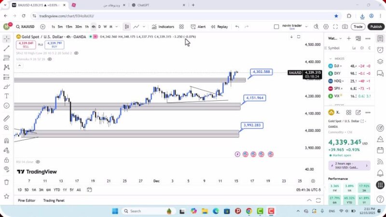
Task: Expand the time interval dropdown arrow
Action: 116,27
